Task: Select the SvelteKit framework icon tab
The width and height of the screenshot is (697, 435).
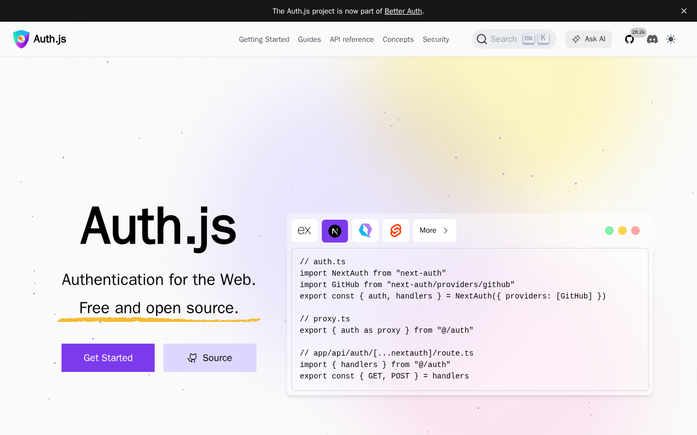Action: pos(396,231)
